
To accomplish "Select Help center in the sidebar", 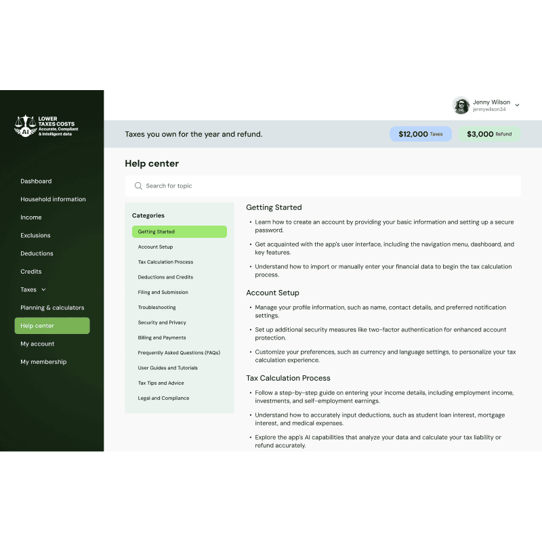I will coord(52,326).
